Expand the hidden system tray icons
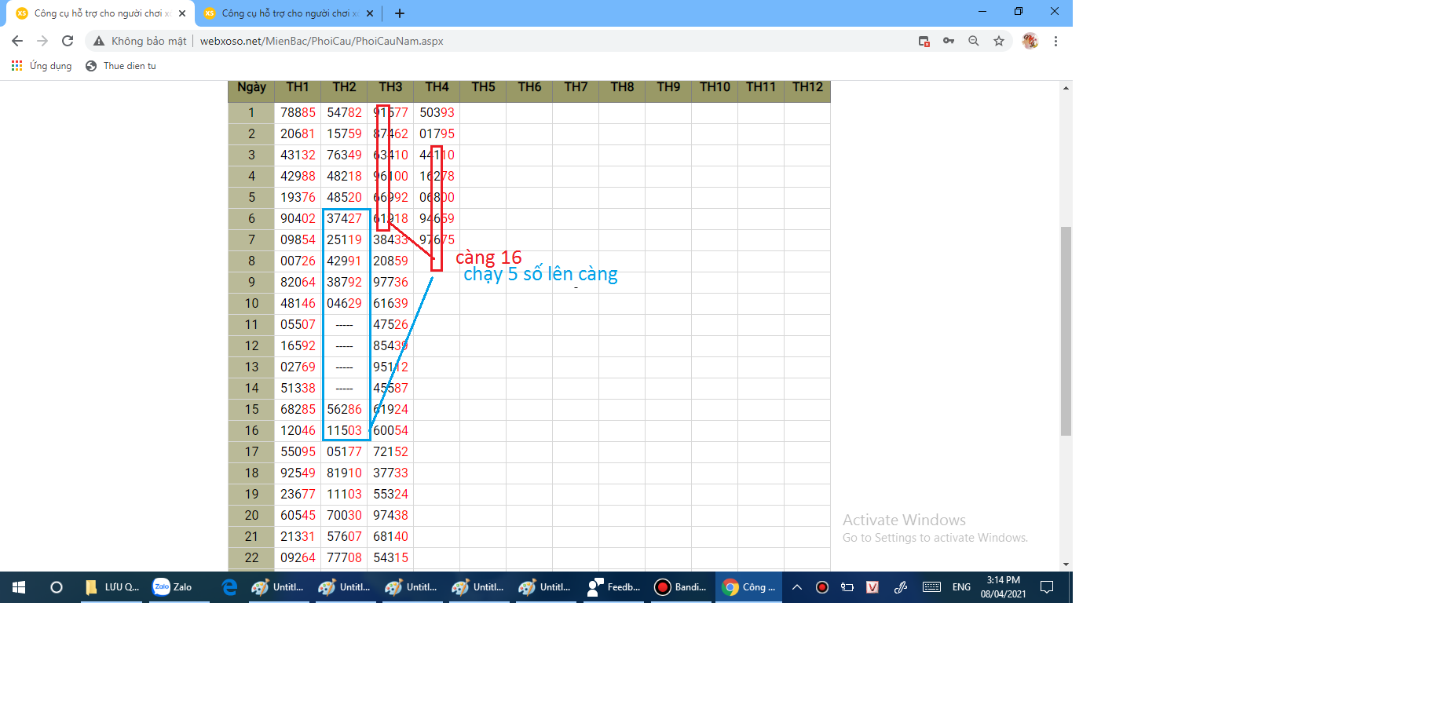 796,587
